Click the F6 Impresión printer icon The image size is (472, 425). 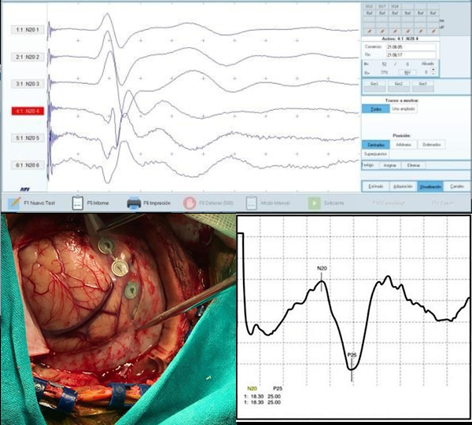tap(134, 202)
